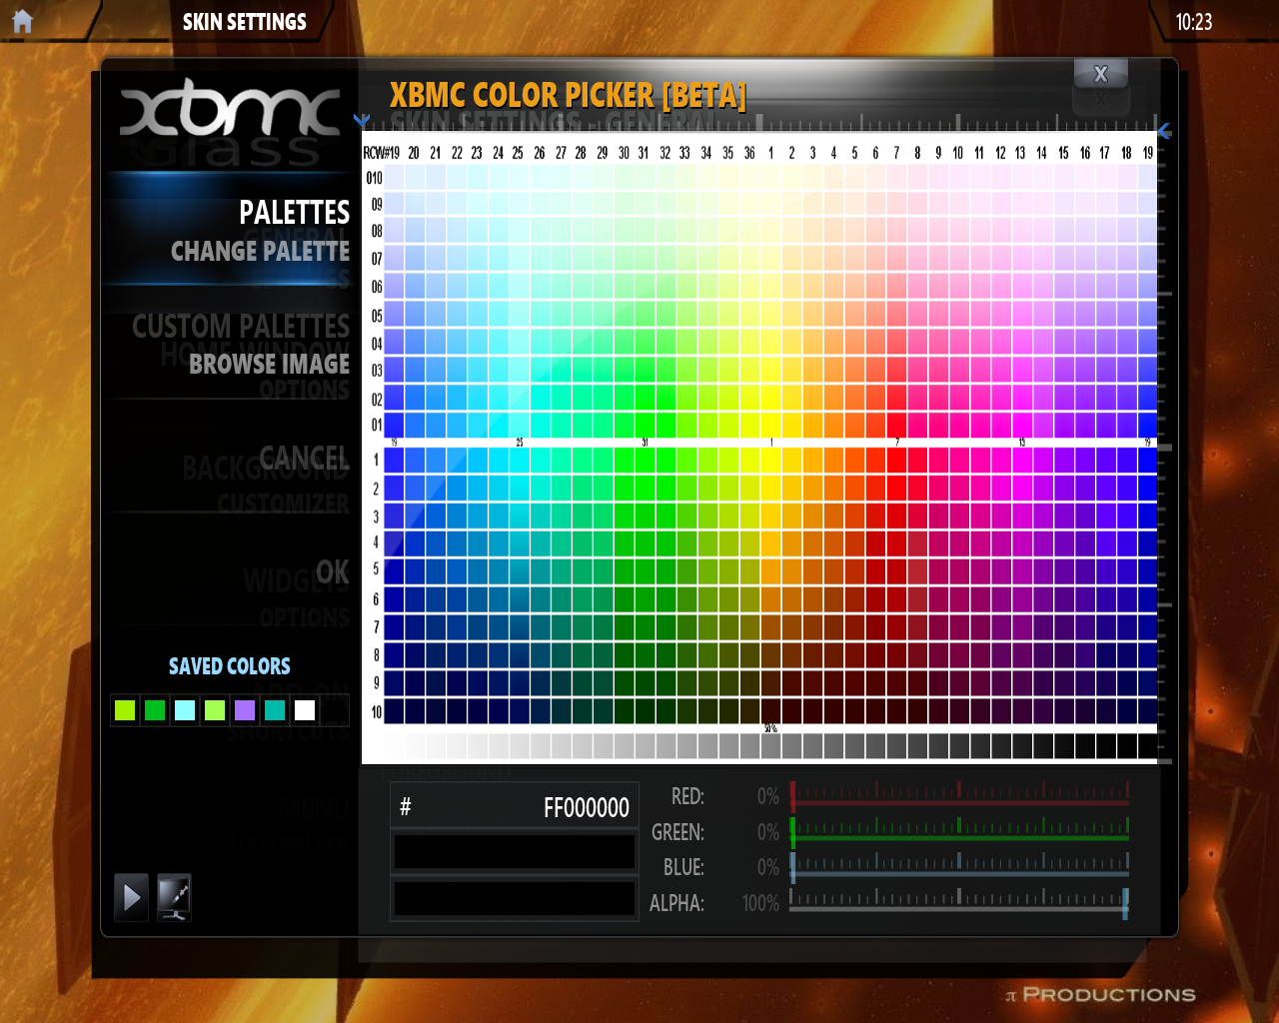Viewport: 1279px width, 1023px height.
Task: Activate the monitor eyedropper screen picker icon
Action: pyautogui.click(x=174, y=897)
